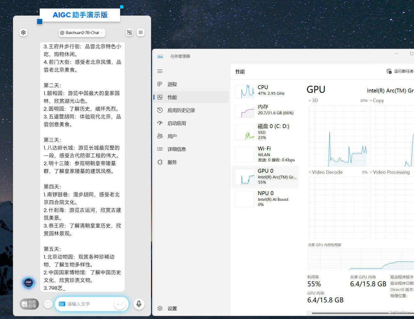The height and width of the screenshot is (319, 414).
Task: Open the 启动应用 startup apps tab
Action: [177, 123]
